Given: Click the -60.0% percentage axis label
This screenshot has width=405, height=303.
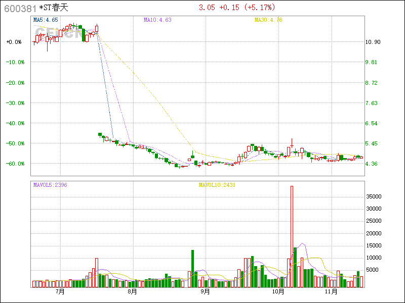Looking at the screenshot, I should [x=15, y=164].
